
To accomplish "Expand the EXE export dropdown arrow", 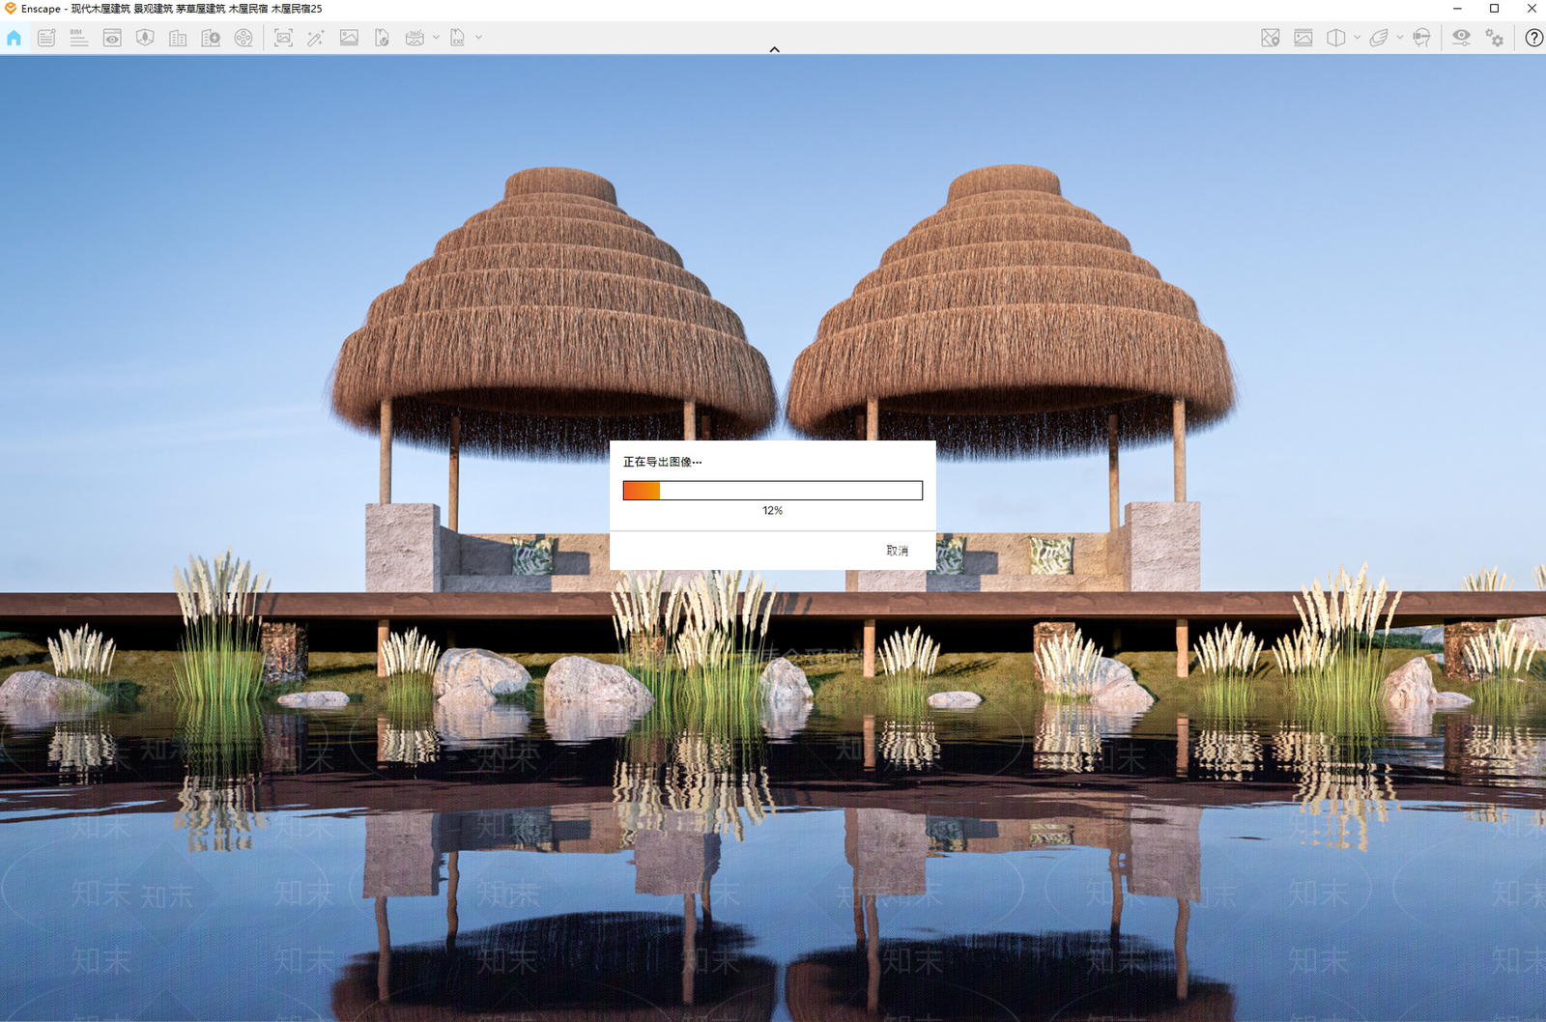I will [478, 38].
